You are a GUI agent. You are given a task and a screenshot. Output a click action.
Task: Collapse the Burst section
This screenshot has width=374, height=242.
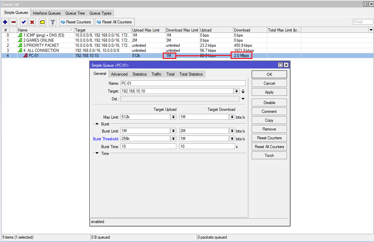click(x=97, y=124)
